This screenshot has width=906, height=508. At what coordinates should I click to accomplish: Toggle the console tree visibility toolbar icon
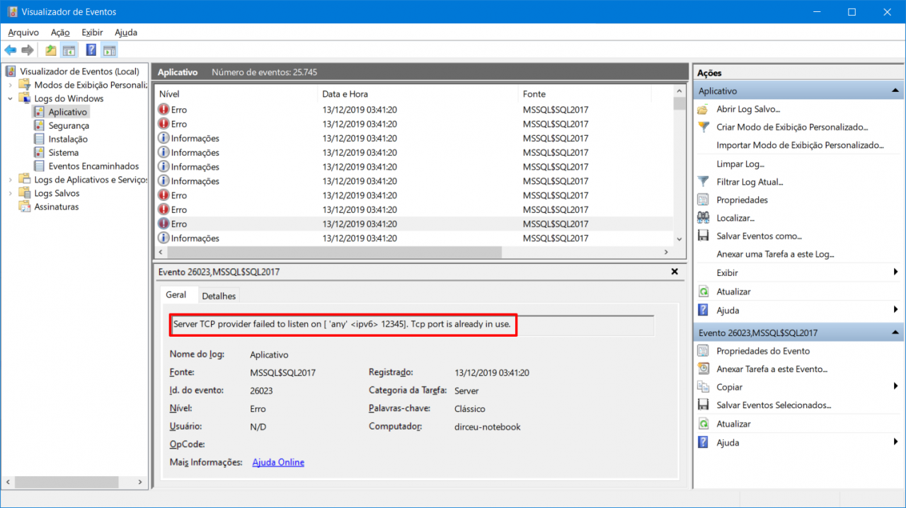point(68,50)
